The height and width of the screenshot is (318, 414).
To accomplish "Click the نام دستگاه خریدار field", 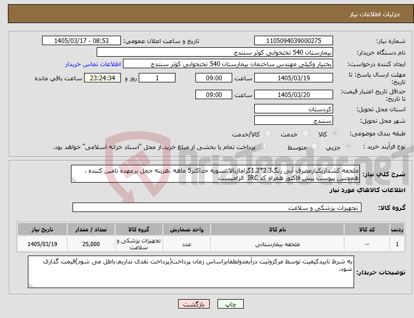I will (215, 52).
